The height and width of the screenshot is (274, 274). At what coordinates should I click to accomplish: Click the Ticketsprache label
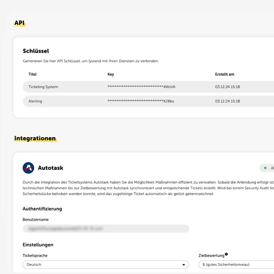point(35,256)
